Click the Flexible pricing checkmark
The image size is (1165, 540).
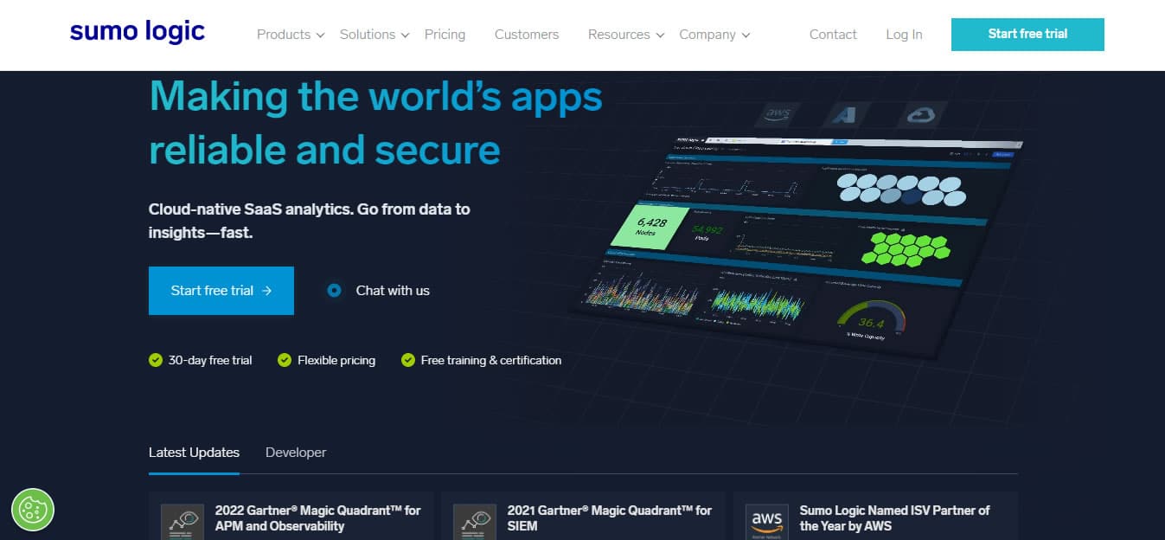[285, 360]
